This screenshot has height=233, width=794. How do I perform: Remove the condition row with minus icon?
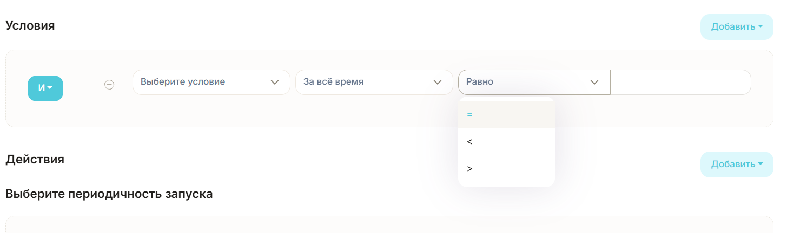point(109,85)
